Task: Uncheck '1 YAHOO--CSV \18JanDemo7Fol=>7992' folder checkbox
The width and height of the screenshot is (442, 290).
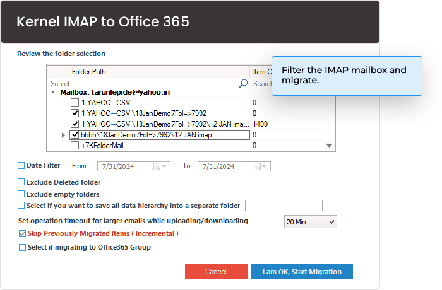Action: click(75, 113)
